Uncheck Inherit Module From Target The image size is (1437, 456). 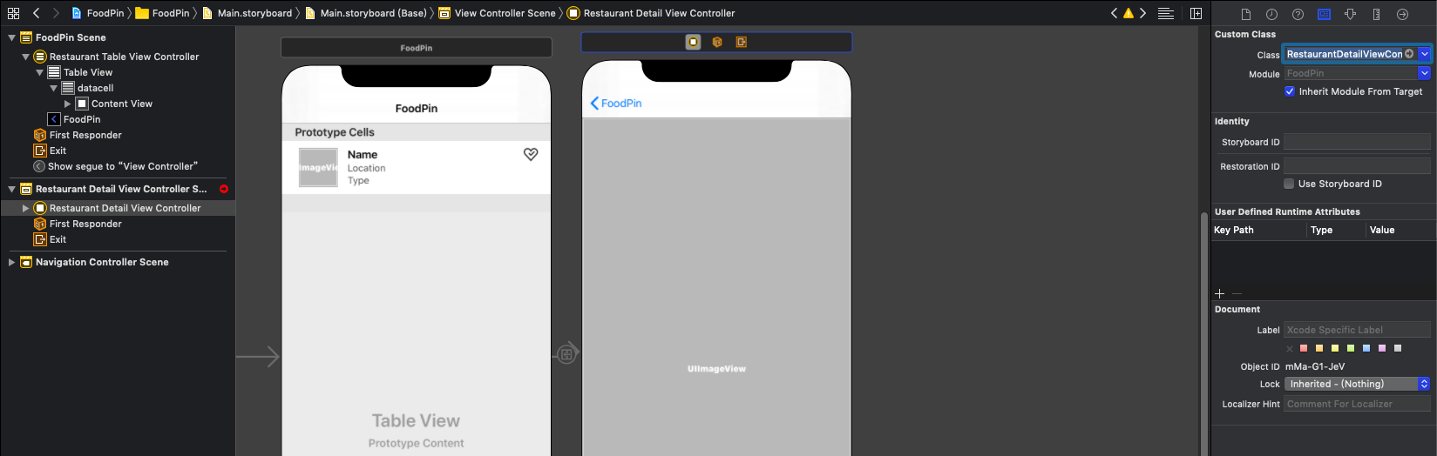click(1290, 91)
